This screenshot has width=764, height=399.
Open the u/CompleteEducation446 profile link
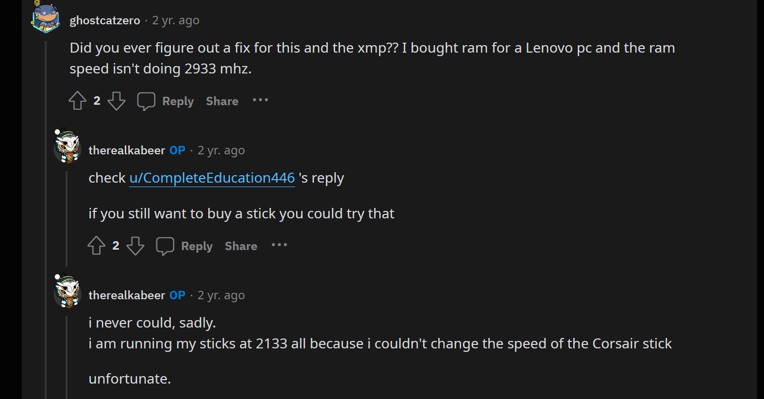pos(212,177)
